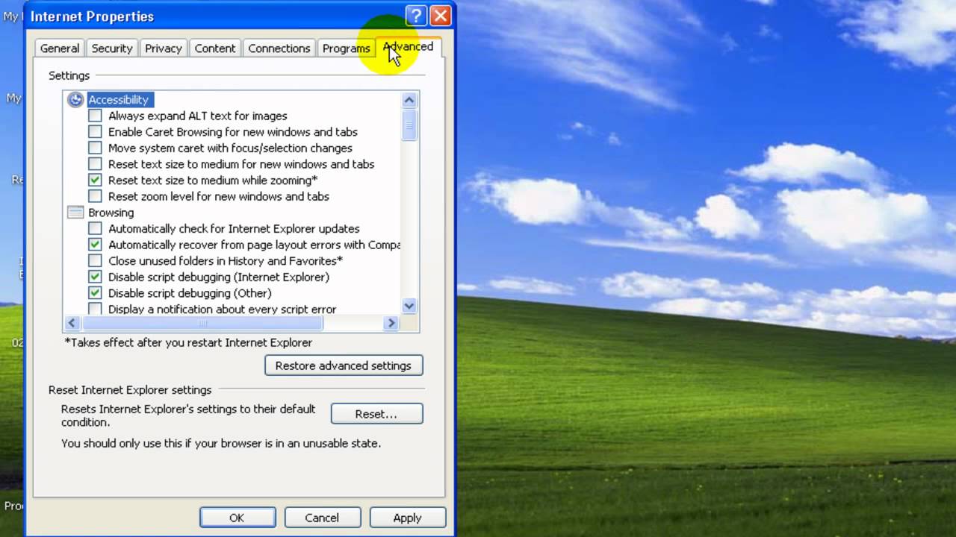Select the Advanced tab
This screenshot has width=956, height=537.
tap(408, 47)
